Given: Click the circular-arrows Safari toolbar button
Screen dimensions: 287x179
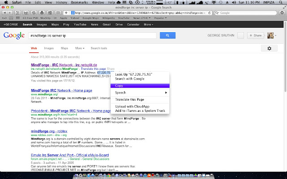Looking at the screenshot, I should pos(34,13).
